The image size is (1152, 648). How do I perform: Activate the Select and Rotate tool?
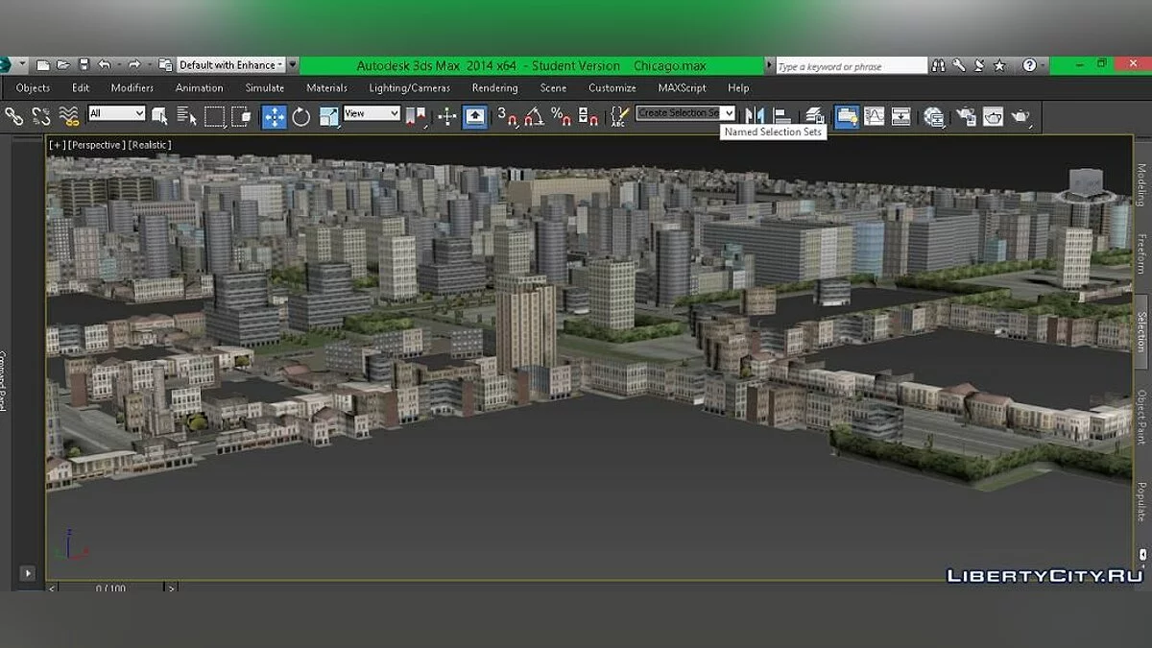point(302,116)
